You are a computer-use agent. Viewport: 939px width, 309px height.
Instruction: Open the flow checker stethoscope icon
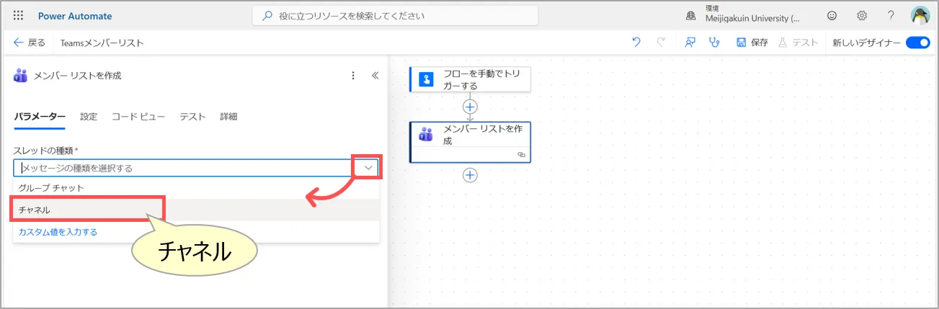[x=714, y=42]
